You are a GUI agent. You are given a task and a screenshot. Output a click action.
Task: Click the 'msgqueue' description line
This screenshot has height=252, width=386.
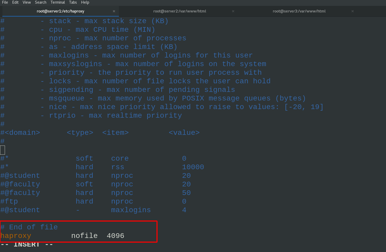tap(173, 98)
